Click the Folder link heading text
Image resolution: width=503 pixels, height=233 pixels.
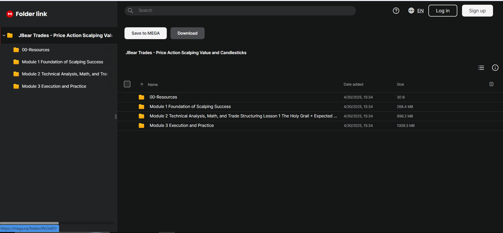click(31, 14)
